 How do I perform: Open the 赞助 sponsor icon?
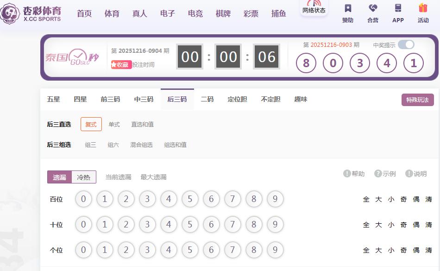[348, 8]
